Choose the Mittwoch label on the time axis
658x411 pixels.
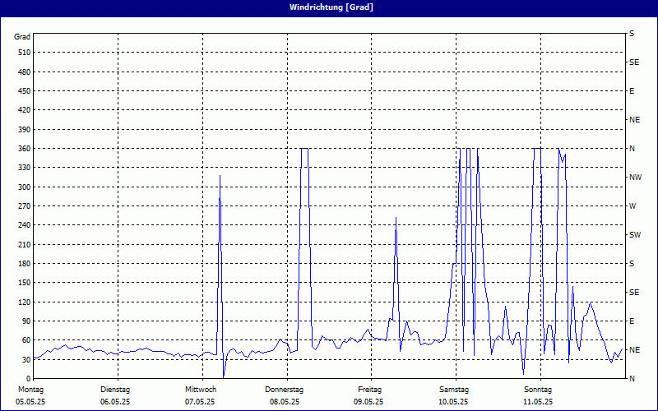pyautogui.click(x=200, y=389)
